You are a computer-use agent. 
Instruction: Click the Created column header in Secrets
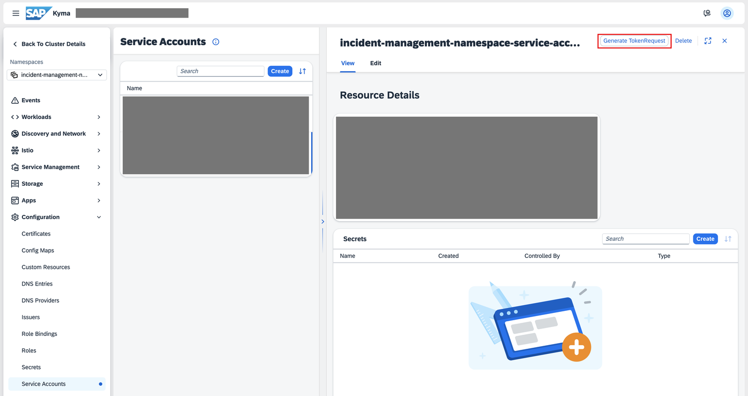point(448,256)
